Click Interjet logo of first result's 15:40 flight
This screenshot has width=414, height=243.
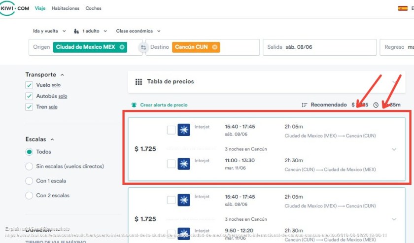pos(184,130)
